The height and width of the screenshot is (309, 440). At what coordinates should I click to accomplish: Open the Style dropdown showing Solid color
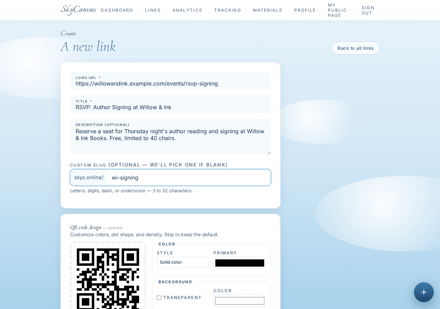[x=183, y=262]
